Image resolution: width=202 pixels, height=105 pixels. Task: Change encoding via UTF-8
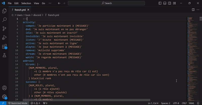[176, 103]
